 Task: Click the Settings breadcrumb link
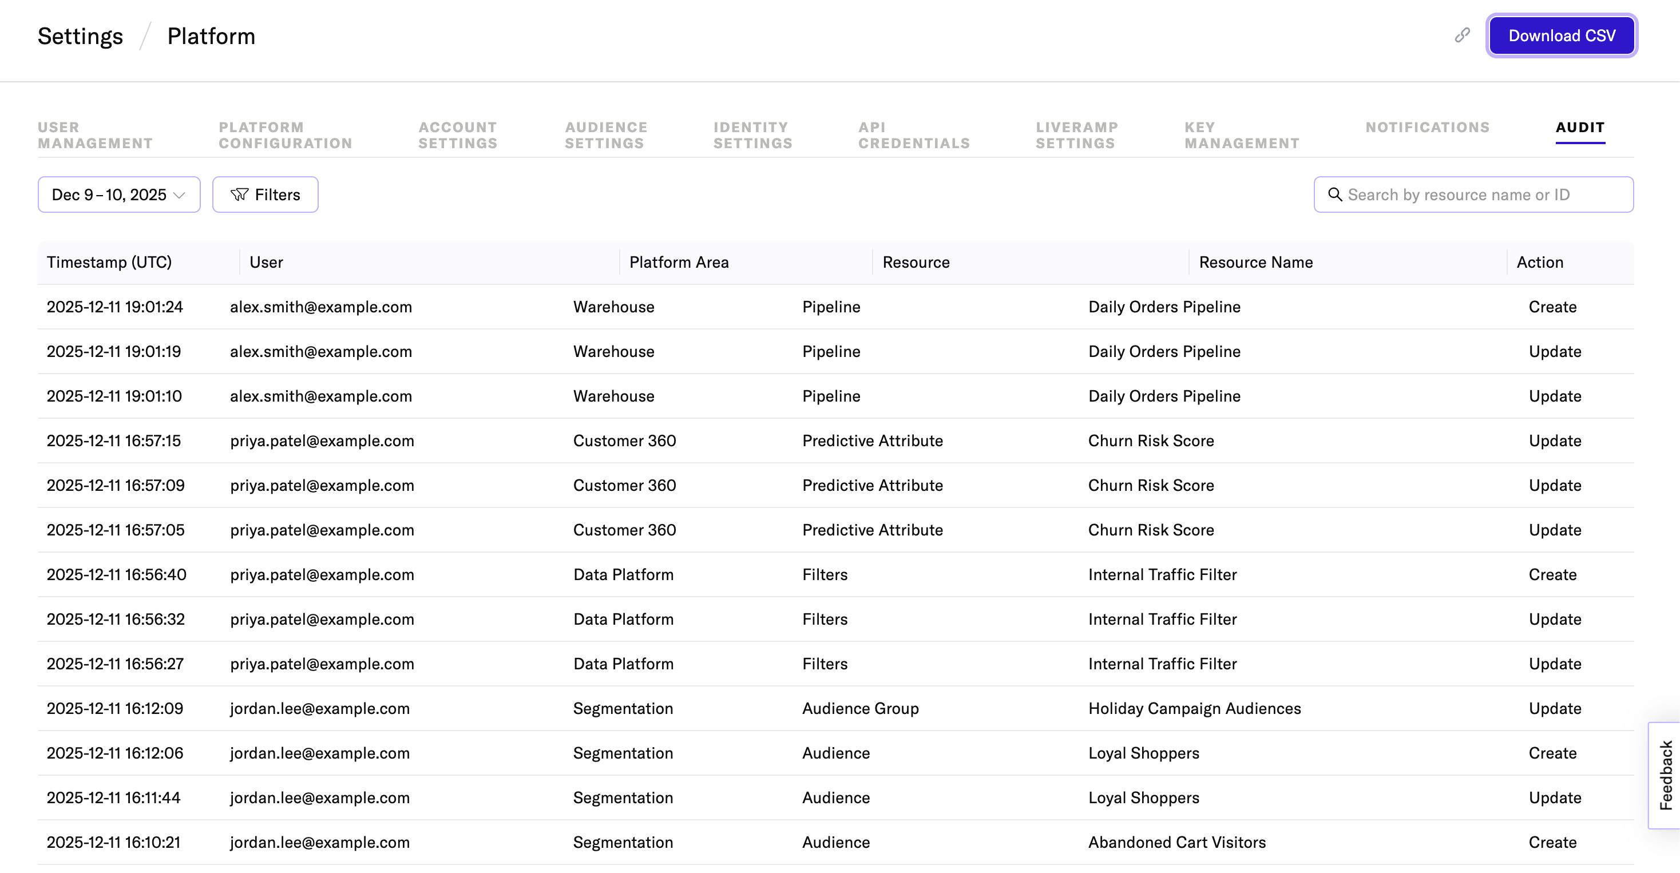pos(80,36)
